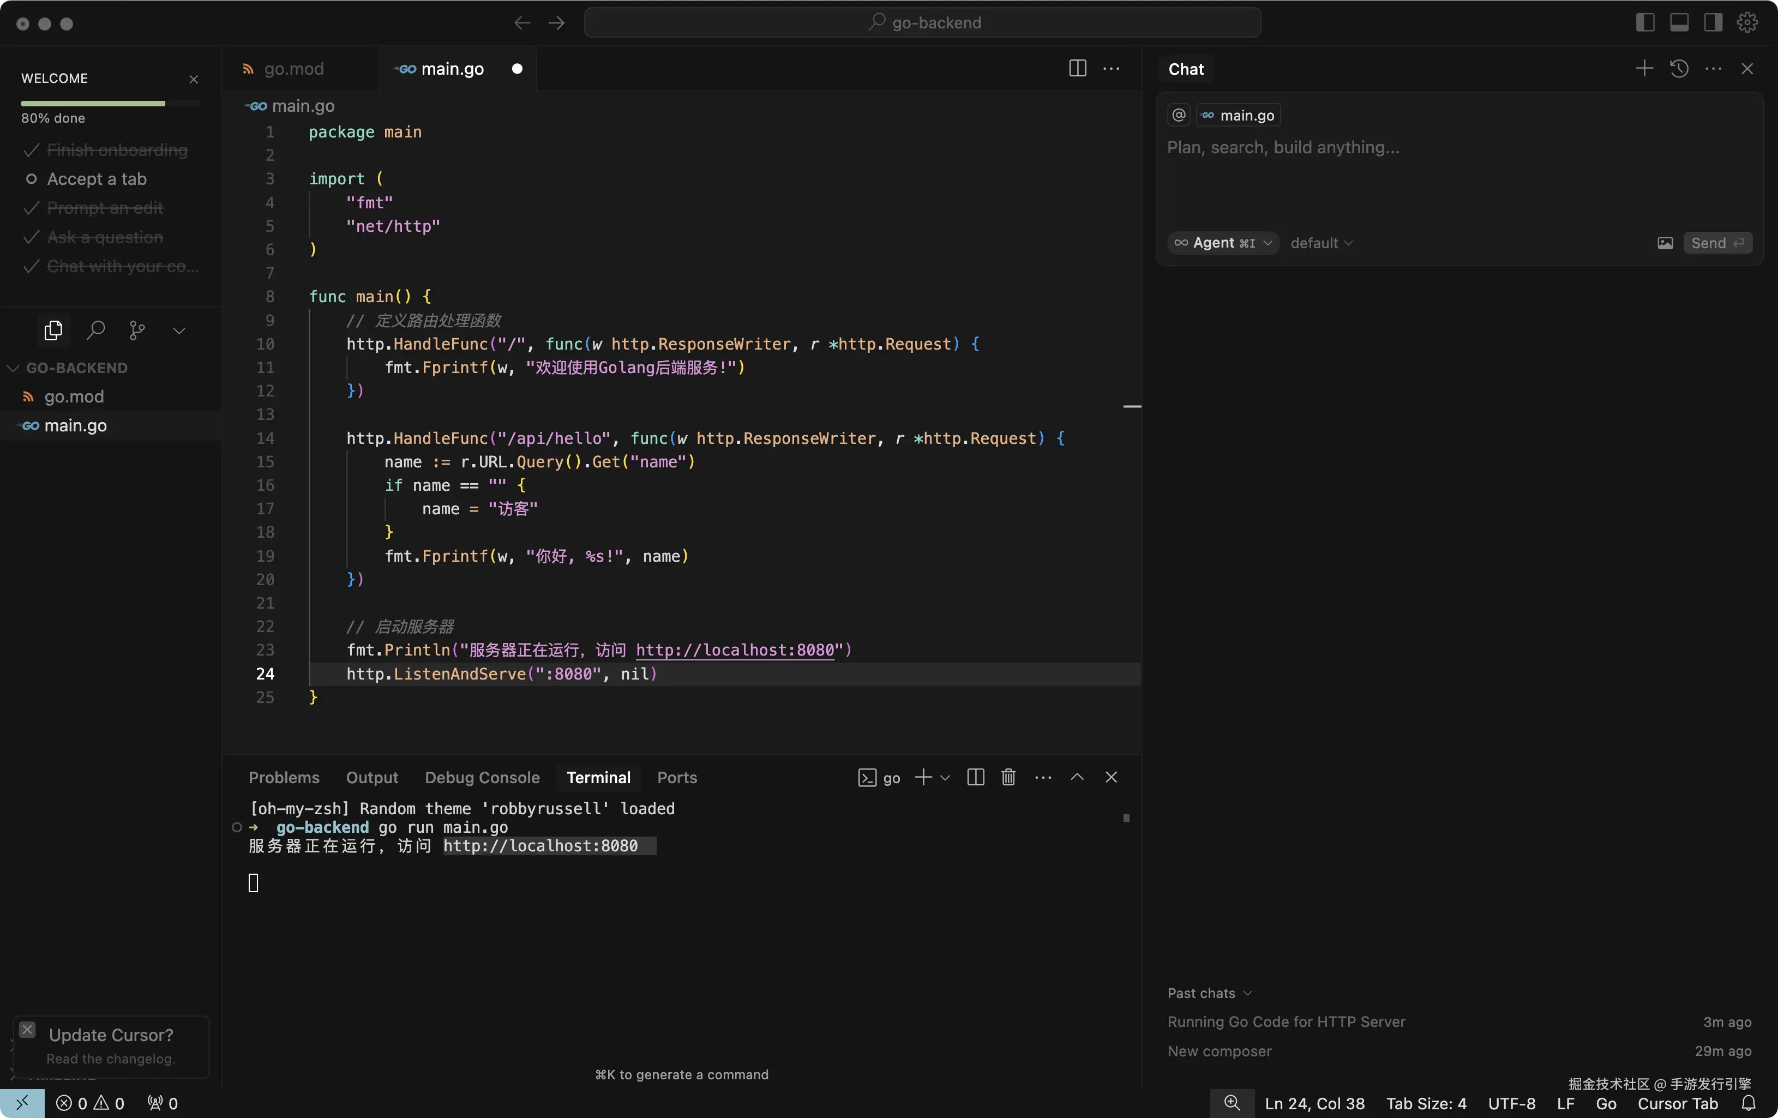Toggle the bottom panel layout button
The width and height of the screenshot is (1778, 1118).
(1679, 23)
